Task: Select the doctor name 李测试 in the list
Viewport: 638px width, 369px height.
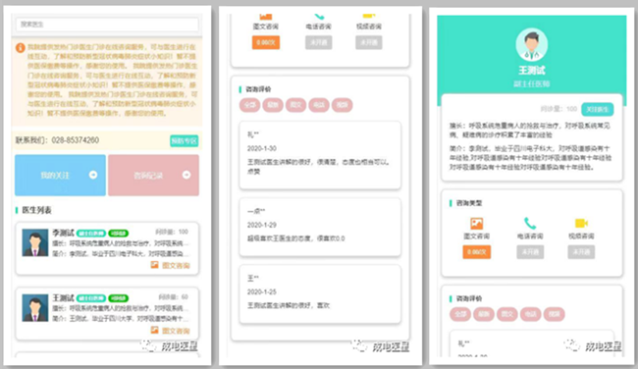Action: pyautogui.click(x=63, y=233)
